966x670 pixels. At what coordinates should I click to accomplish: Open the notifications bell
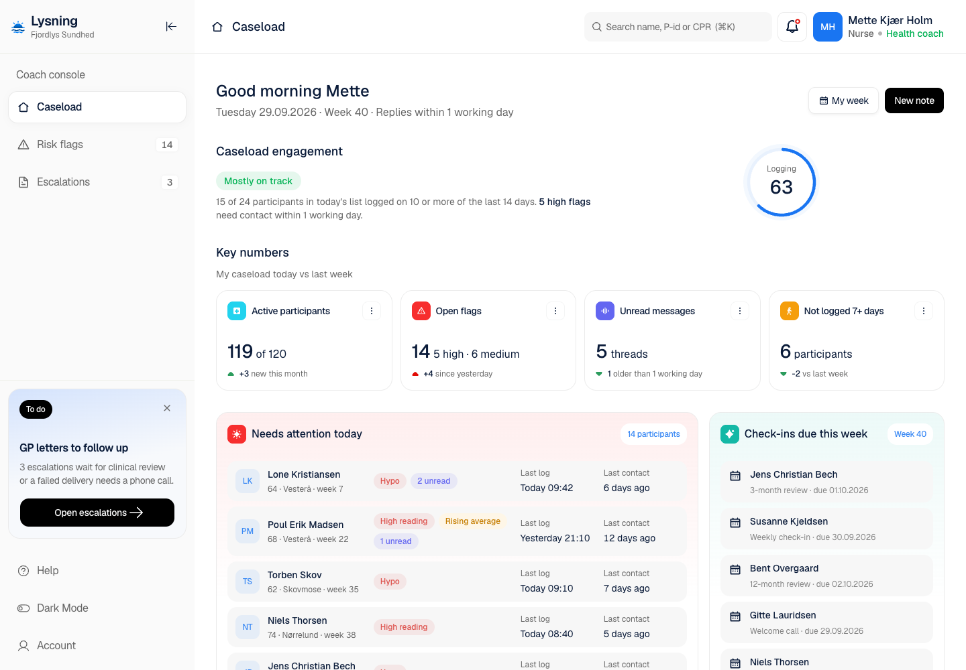(x=792, y=27)
